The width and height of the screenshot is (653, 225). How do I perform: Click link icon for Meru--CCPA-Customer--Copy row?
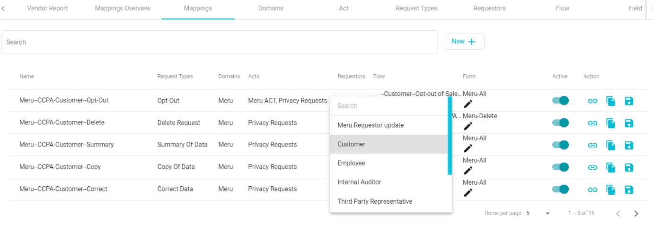(592, 167)
